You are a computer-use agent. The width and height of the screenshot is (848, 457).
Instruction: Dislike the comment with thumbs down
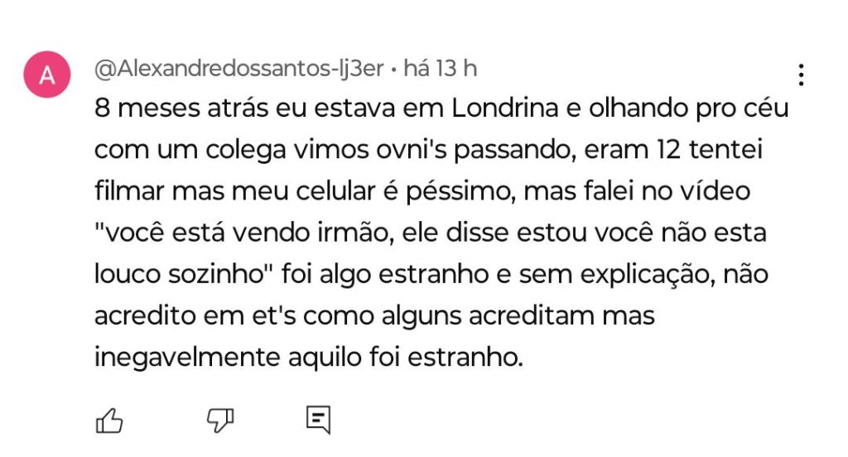point(219,421)
